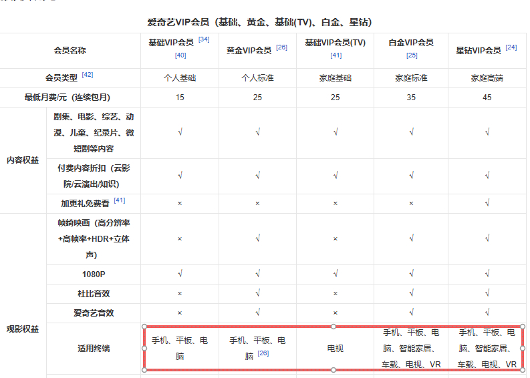The image size is (530, 378).
Task: Click fee 25 in 黄金VIP会员 column
Action: click(x=257, y=98)
